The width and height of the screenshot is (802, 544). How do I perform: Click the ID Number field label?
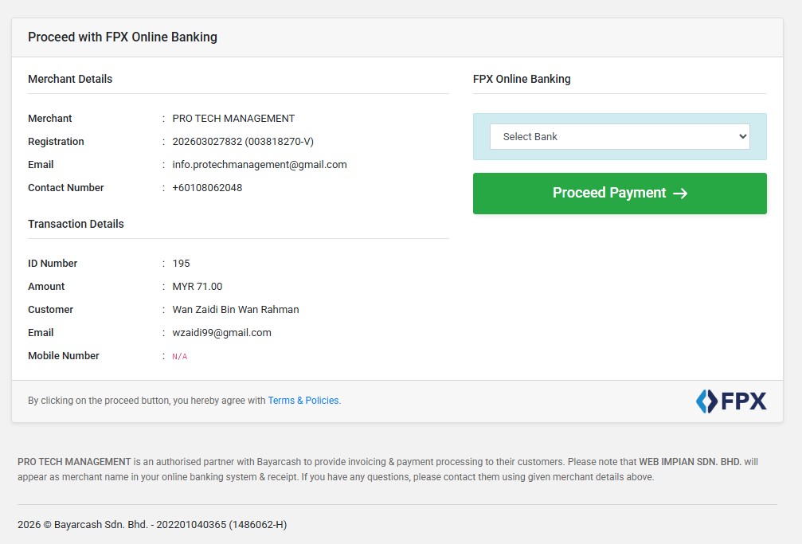click(53, 263)
